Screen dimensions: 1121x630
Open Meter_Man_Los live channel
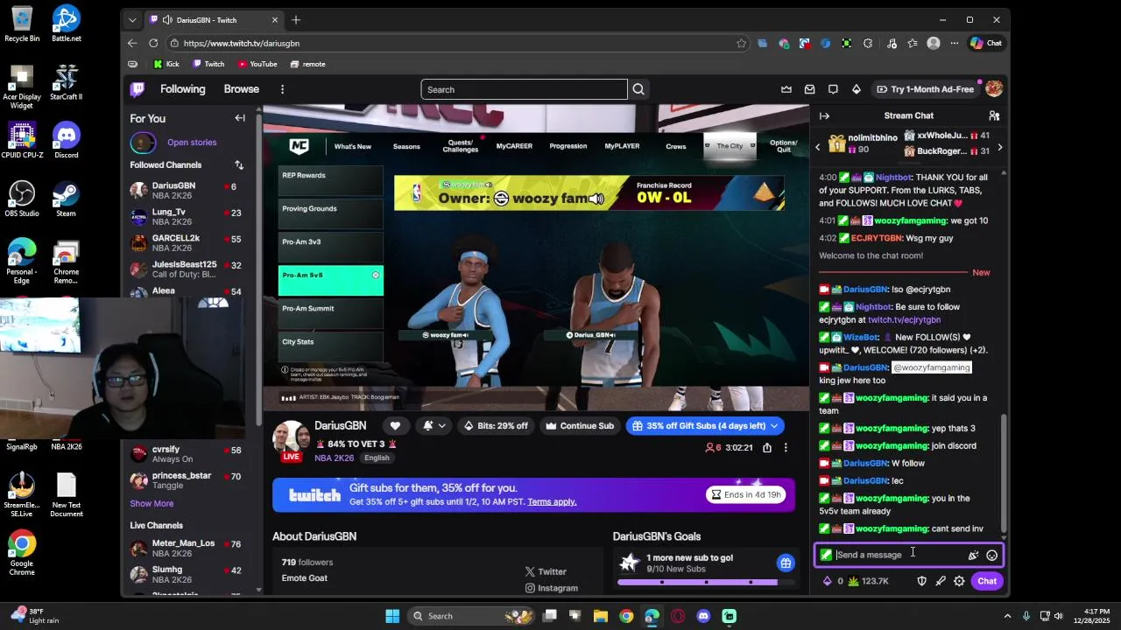click(187, 548)
